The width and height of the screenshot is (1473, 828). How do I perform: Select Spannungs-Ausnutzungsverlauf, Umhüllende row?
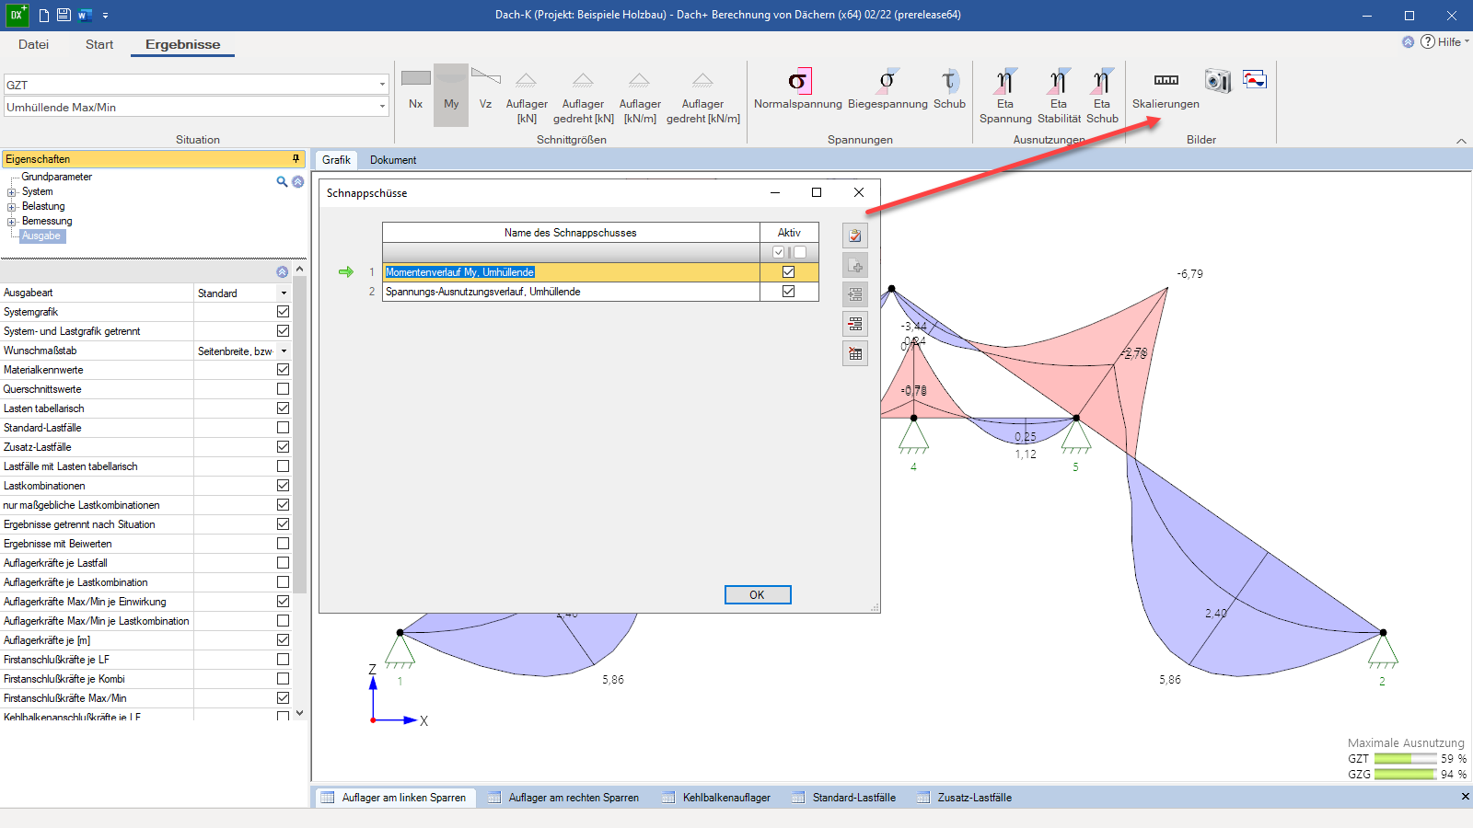tap(571, 292)
